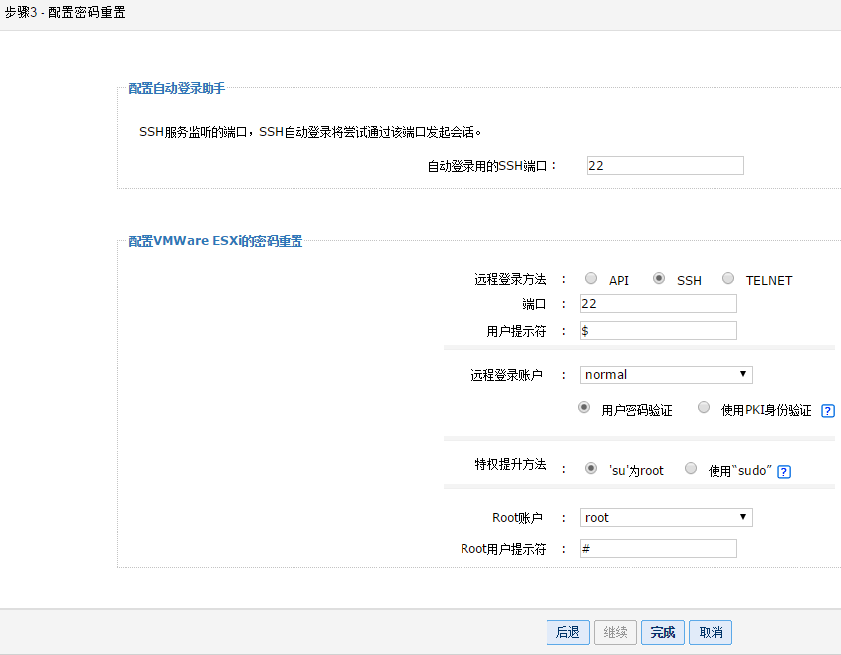The width and height of the screenshot is (841, 655).
Task: Expand Root账户 dropdown showing root
Action: (x=666, y=518)
